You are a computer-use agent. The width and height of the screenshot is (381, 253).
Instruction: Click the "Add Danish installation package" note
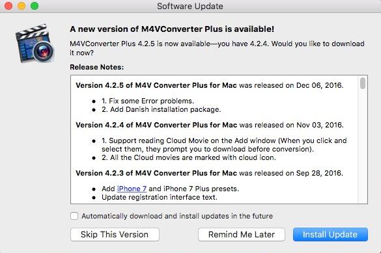[162, 109]
